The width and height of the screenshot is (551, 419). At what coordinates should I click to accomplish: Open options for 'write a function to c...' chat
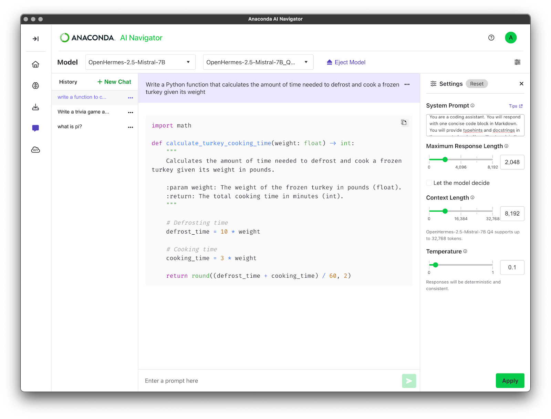pos(131,98)
